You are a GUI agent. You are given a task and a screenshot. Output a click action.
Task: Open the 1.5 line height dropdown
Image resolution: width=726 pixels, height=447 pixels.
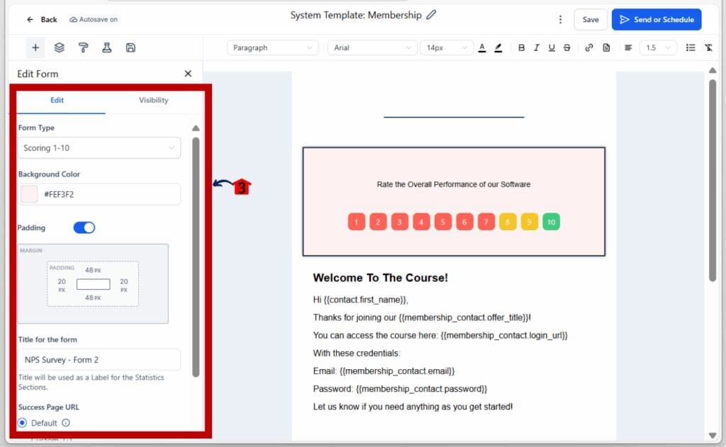[658, 47]
